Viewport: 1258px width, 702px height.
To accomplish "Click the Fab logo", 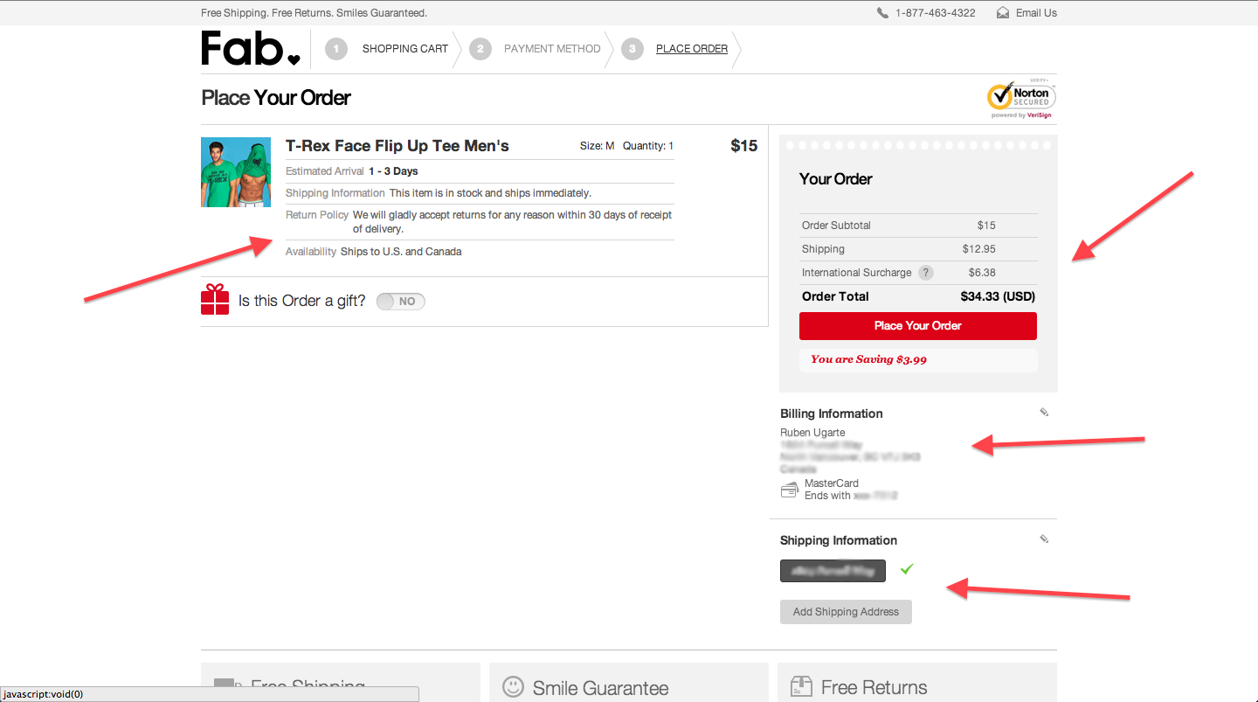I will (251, 49).
